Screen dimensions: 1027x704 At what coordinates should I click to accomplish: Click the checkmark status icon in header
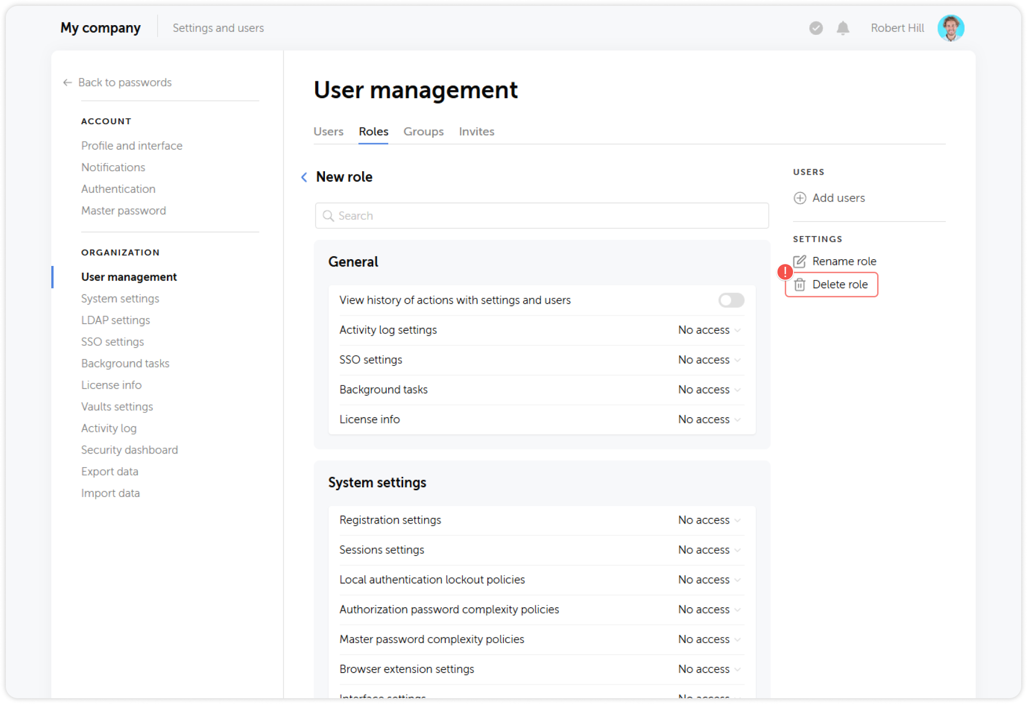point(816,28)
